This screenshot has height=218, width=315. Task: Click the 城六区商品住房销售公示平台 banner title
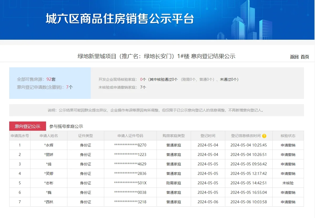pyautogui.click(x=120, y=19)
